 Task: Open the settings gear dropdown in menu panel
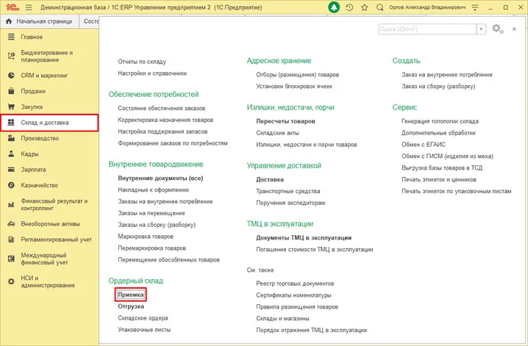499,29
